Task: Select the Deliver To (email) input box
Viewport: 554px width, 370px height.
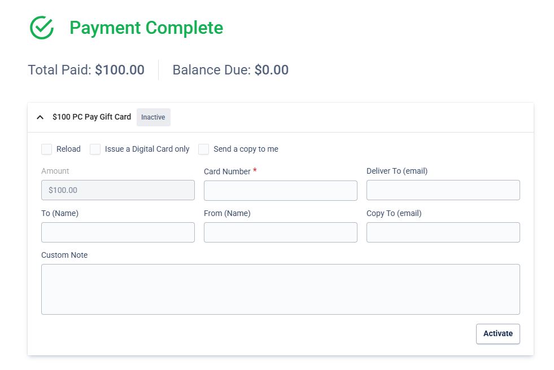Action: (x=443, y=190)
